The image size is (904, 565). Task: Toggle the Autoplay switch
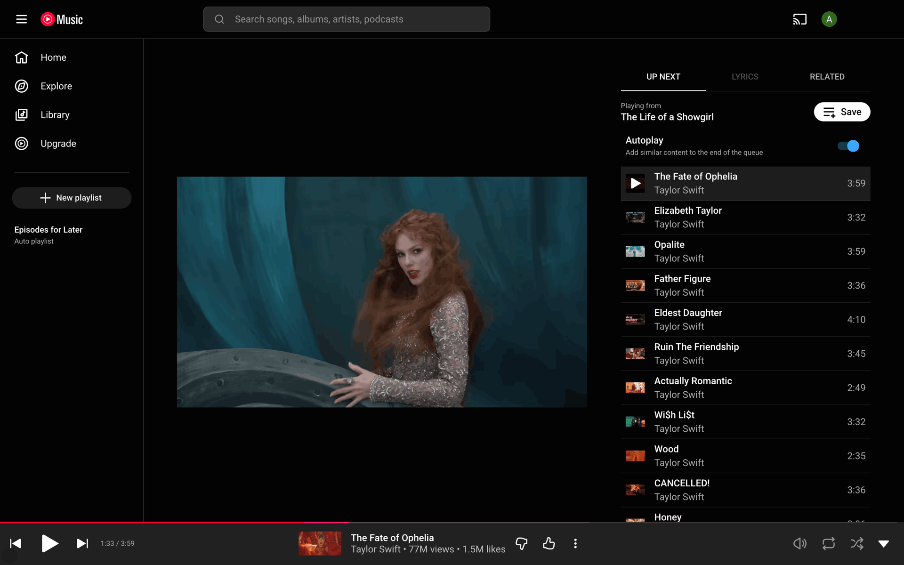coord(848,146)
